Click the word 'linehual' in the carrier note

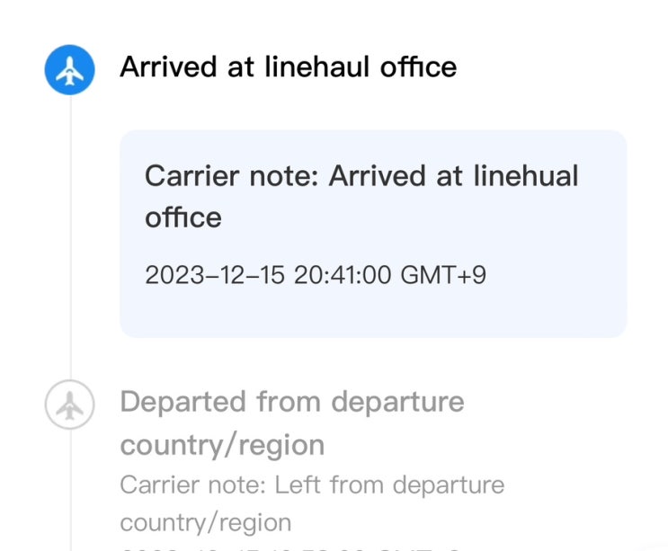click(x=524, y=175)
